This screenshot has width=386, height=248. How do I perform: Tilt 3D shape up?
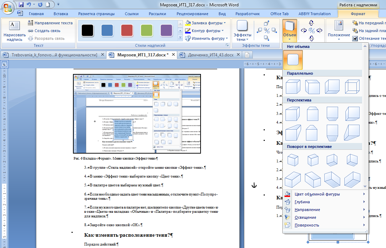pos(311,23)
